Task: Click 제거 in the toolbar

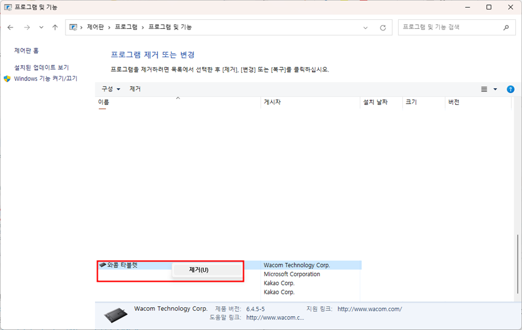Action: point(135,89)
